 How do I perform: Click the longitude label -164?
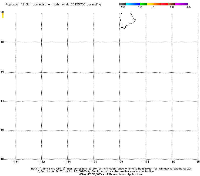pos(15,162)
